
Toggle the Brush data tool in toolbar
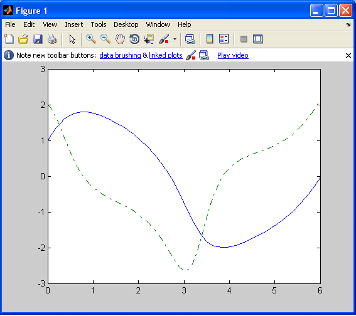pos(164,39)
